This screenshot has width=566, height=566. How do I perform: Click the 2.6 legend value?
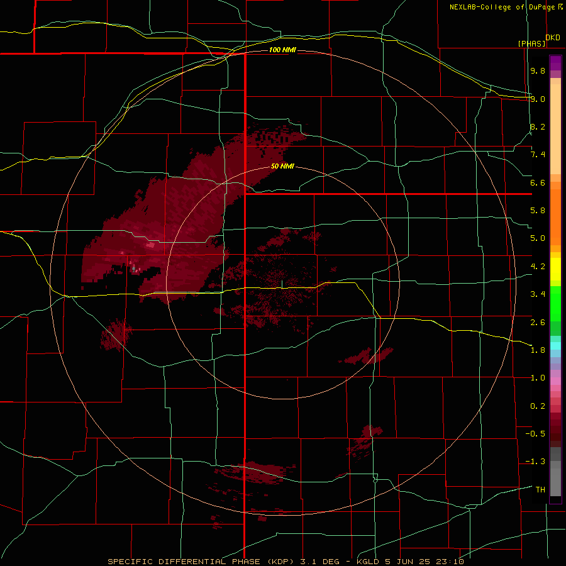(538, 323)
